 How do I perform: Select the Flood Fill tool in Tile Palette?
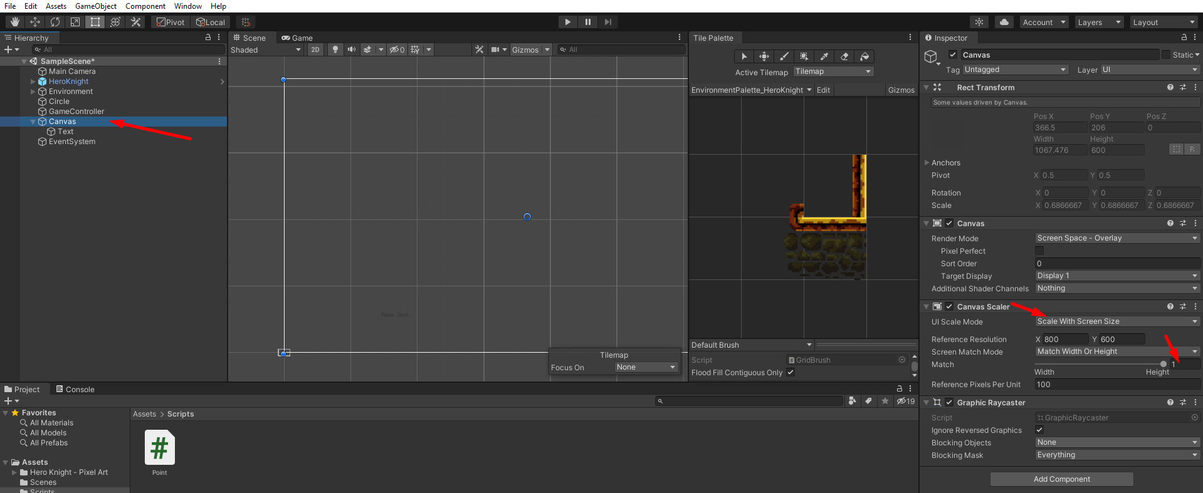pyautogui.click(x=864, y=56)
